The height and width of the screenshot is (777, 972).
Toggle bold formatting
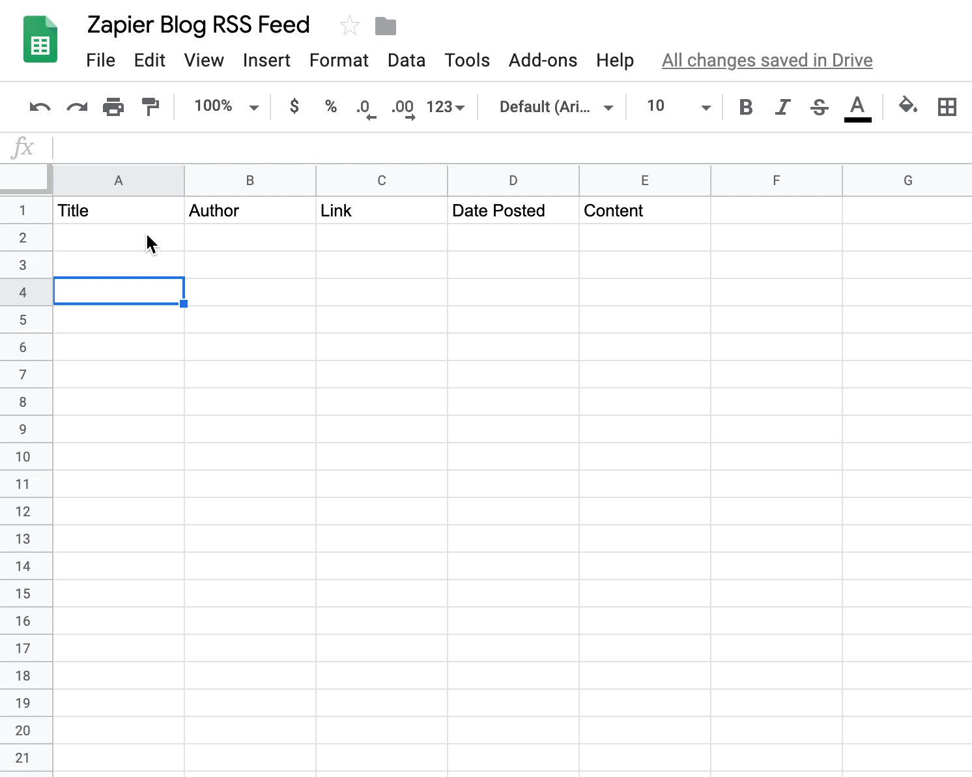[x=746, y=107]
